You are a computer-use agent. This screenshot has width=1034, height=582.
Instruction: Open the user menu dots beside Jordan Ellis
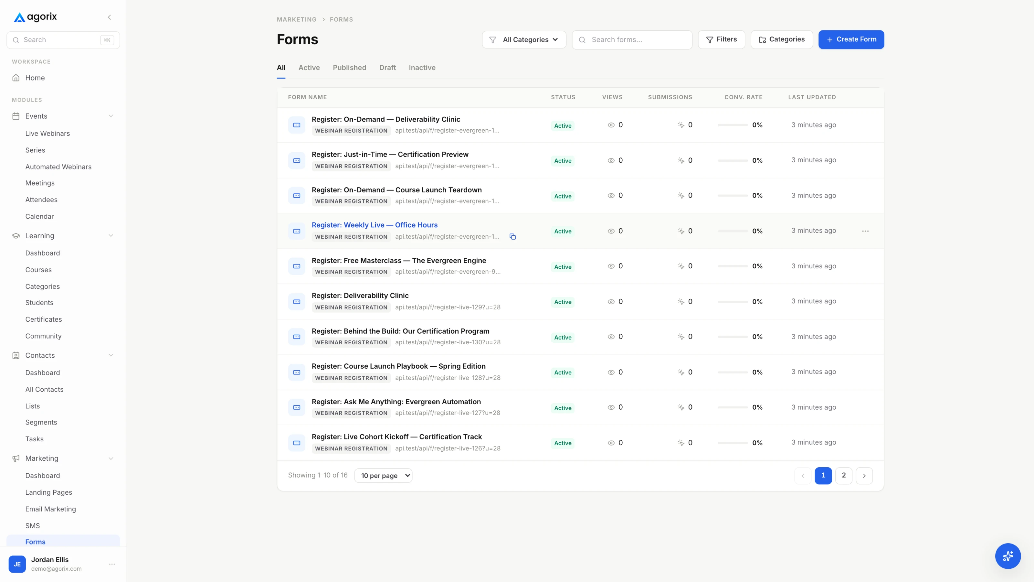tap(112, 564)
